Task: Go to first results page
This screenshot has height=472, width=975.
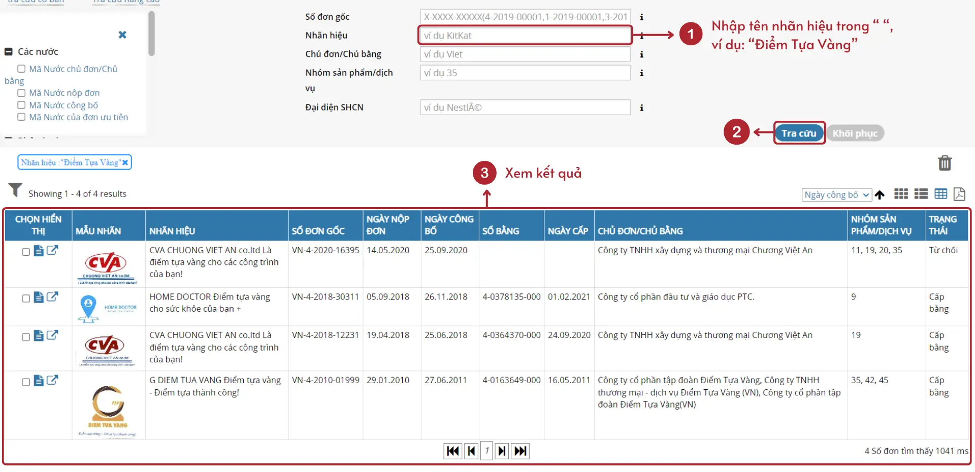Action: click(453, 451)
